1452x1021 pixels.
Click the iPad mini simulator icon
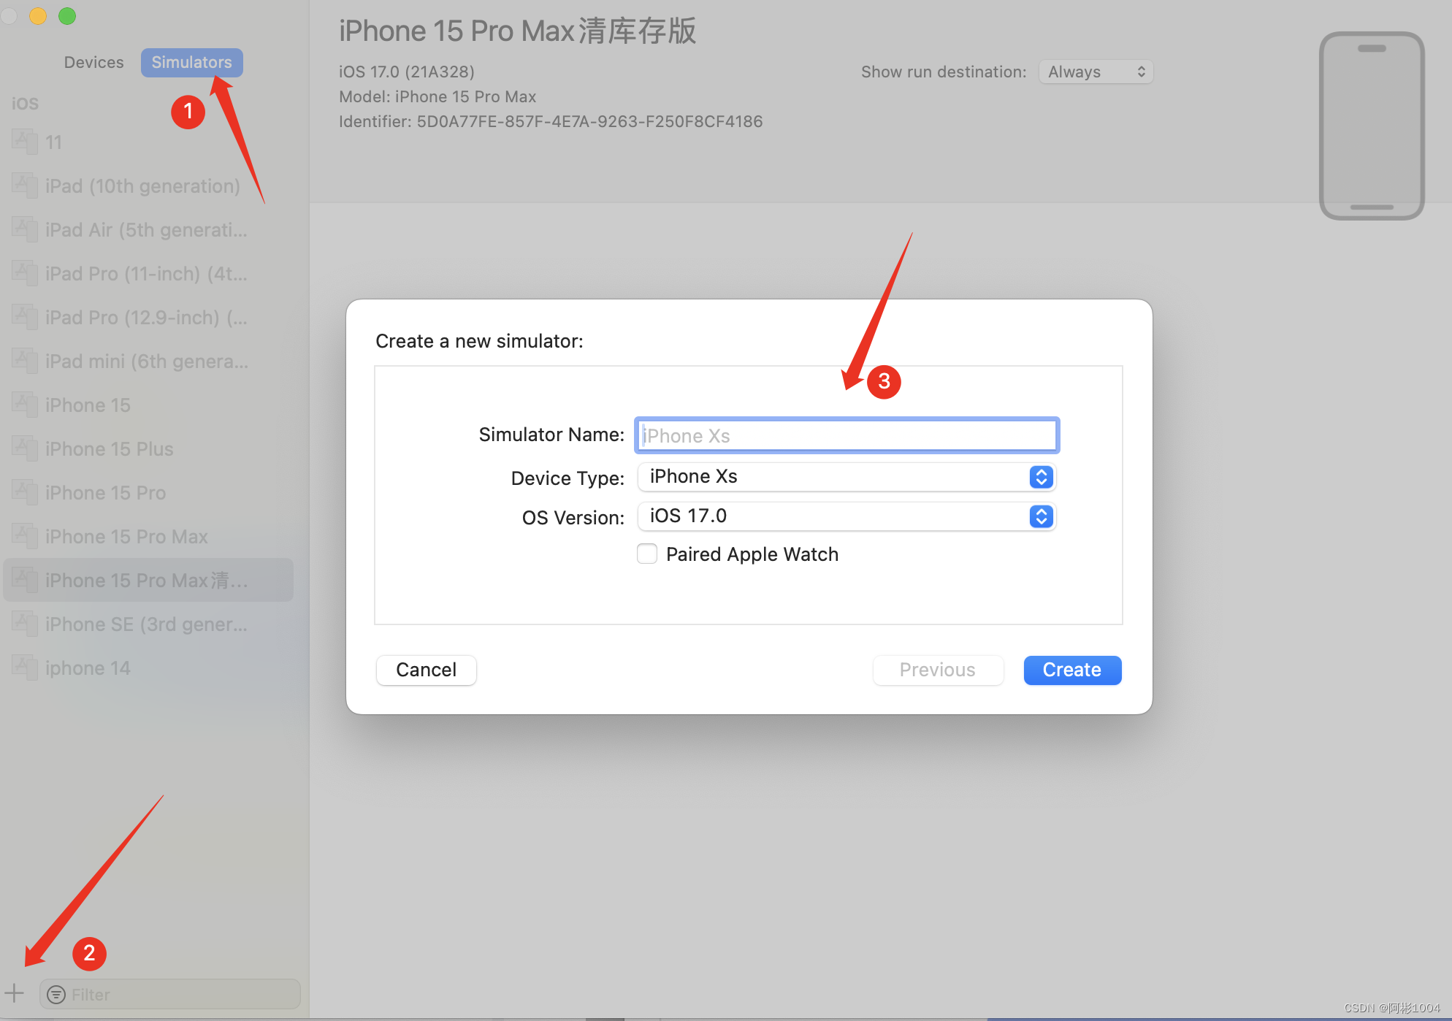pos(25,362)
